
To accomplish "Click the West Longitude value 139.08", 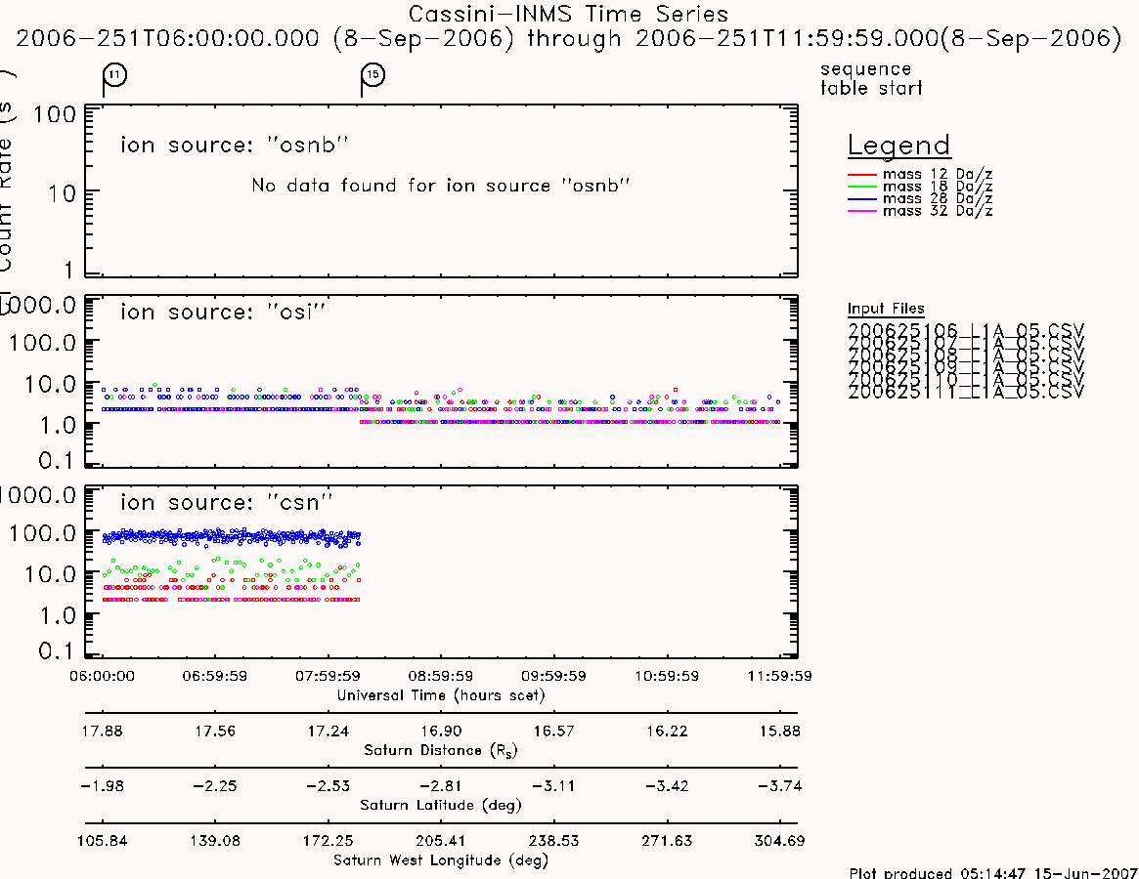I will click(215, 841).
